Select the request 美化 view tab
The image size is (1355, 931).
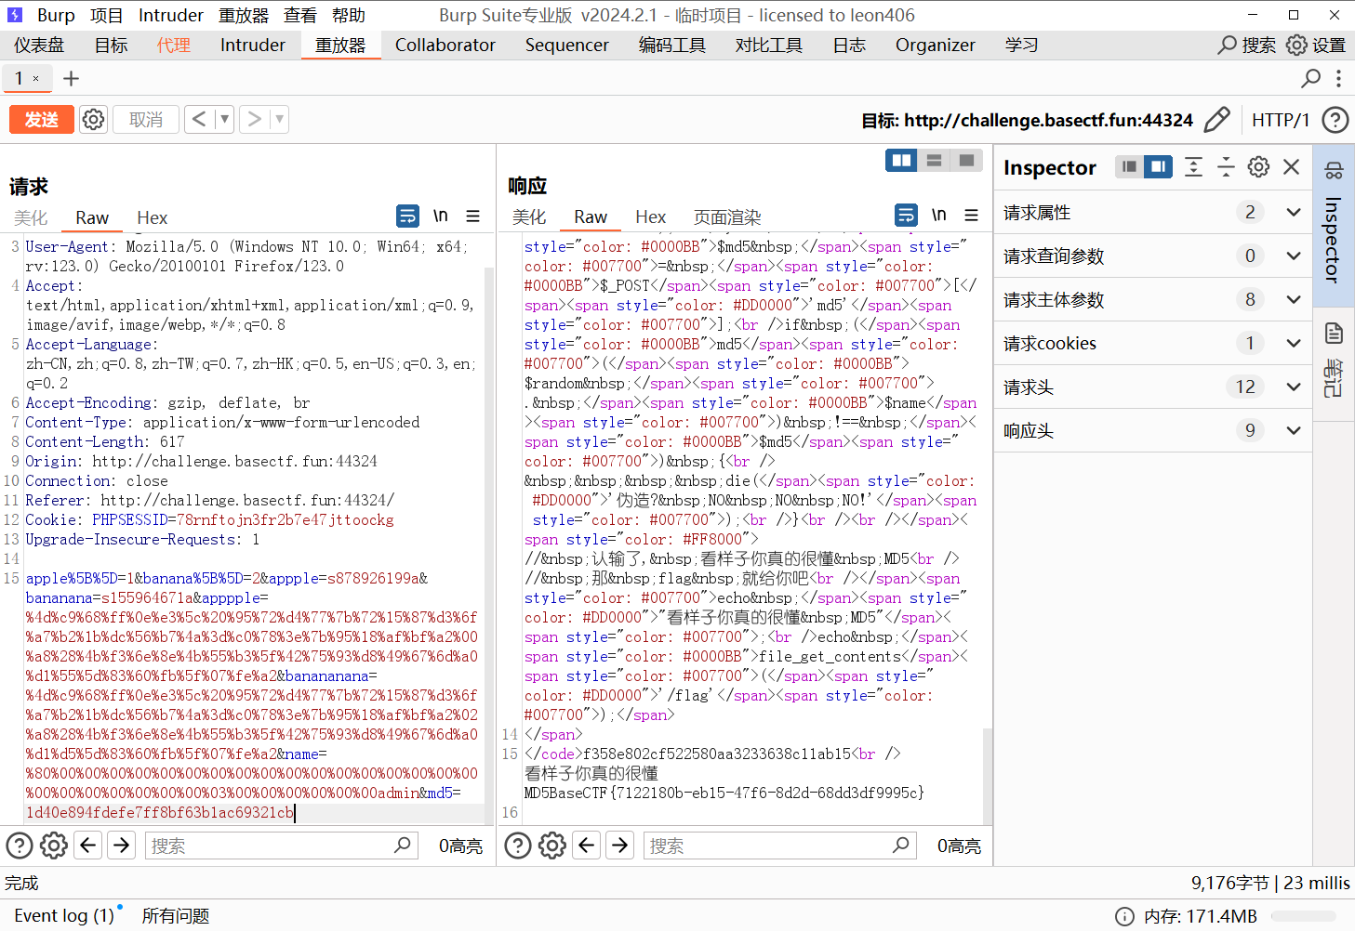[x=31, y=217]
